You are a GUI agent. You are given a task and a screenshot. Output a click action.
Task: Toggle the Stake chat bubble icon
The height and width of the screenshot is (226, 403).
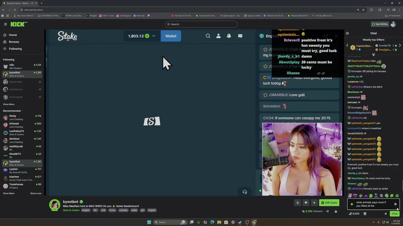click(240, 36)
